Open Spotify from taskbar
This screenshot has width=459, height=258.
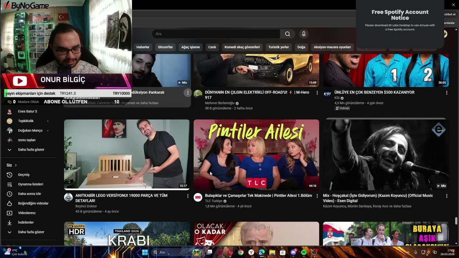tap(304, 252)
